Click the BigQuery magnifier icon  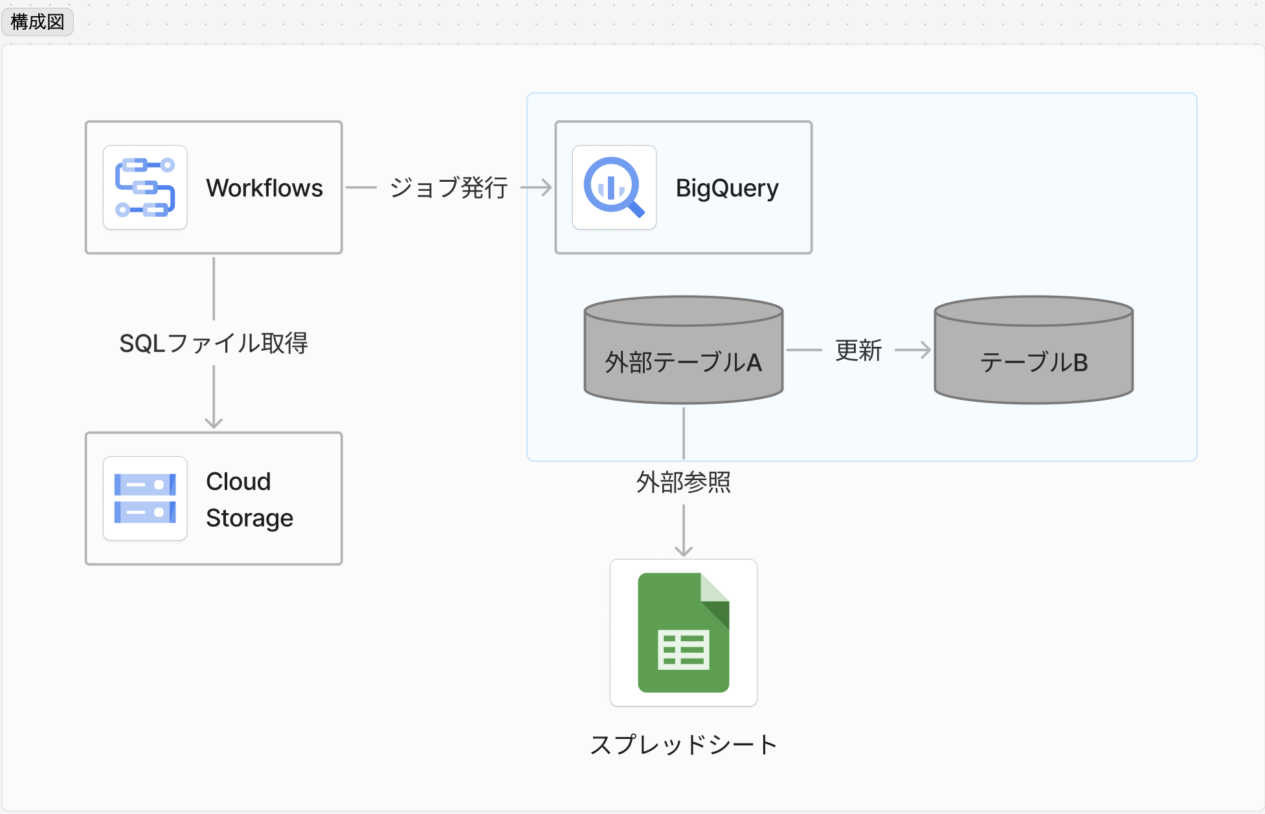coord(614,188)
